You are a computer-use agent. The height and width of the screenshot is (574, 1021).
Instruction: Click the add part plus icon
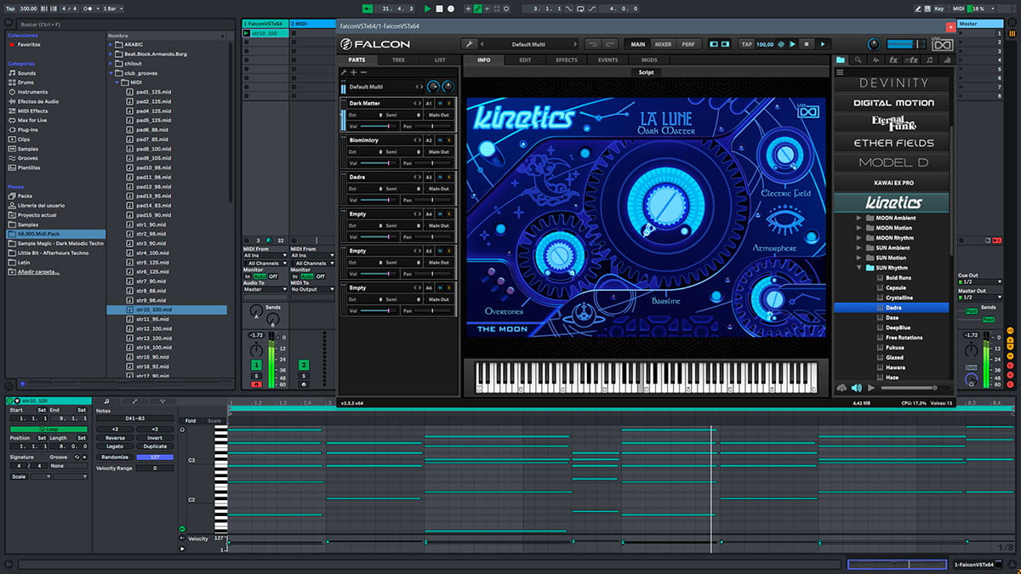[354, 72]
